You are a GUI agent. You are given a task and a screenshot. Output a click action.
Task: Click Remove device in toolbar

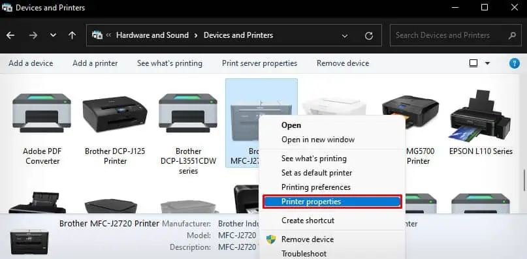tap(343, 63)
